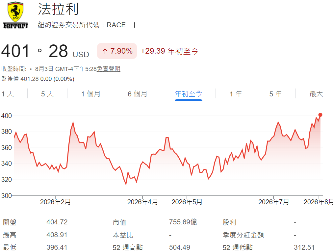This screenshot has height=252, width=333.
Task: Click the 52 週低點 value 312.51
Action: click(x=304, y=247)
